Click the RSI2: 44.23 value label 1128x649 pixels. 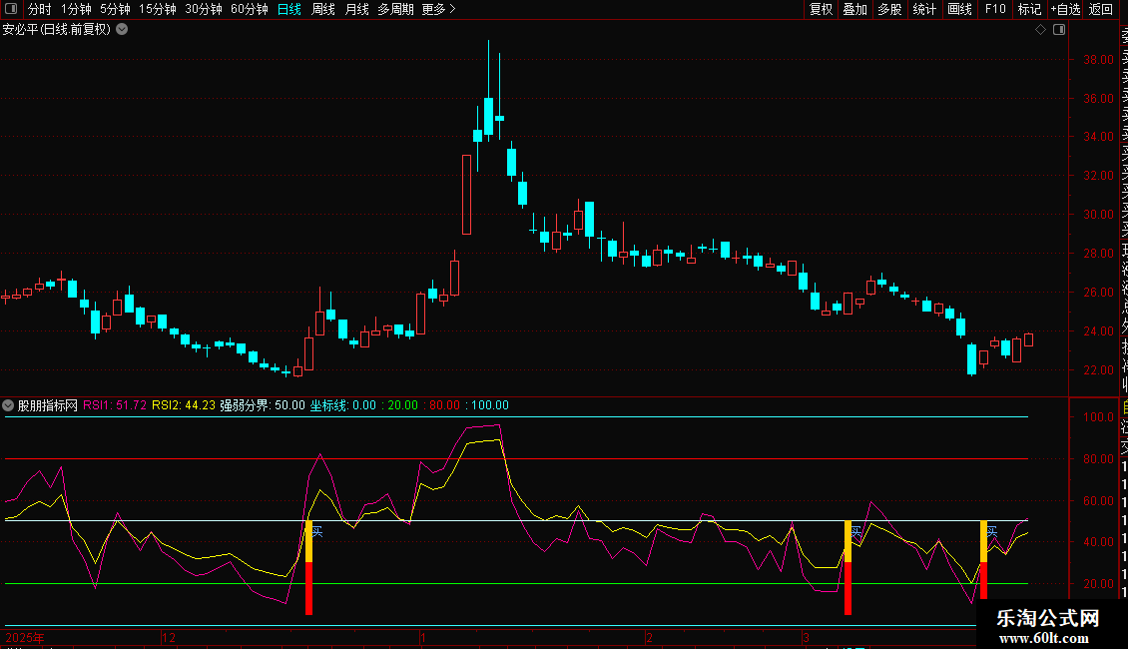[x=184, y=405]
